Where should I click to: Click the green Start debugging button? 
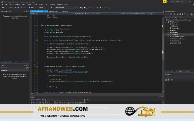(31, 8)
